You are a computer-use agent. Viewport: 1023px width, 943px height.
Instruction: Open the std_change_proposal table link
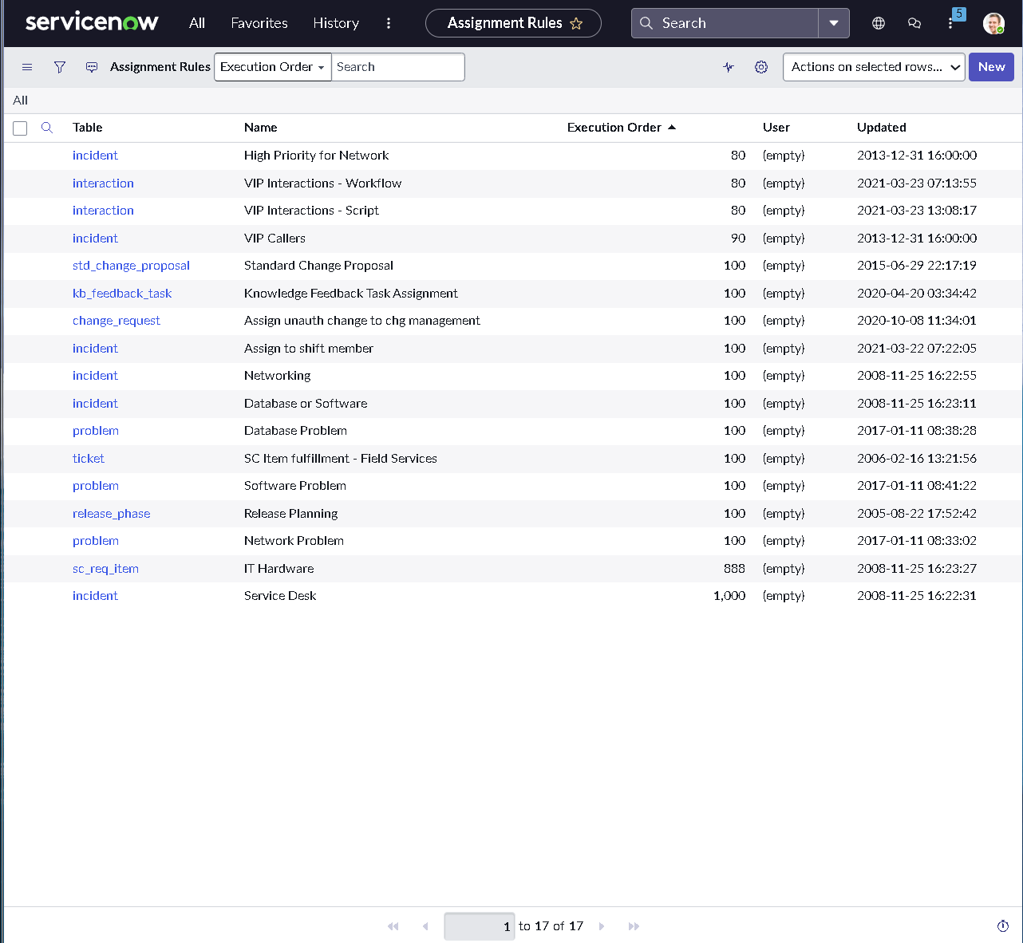tap(131, 266)
